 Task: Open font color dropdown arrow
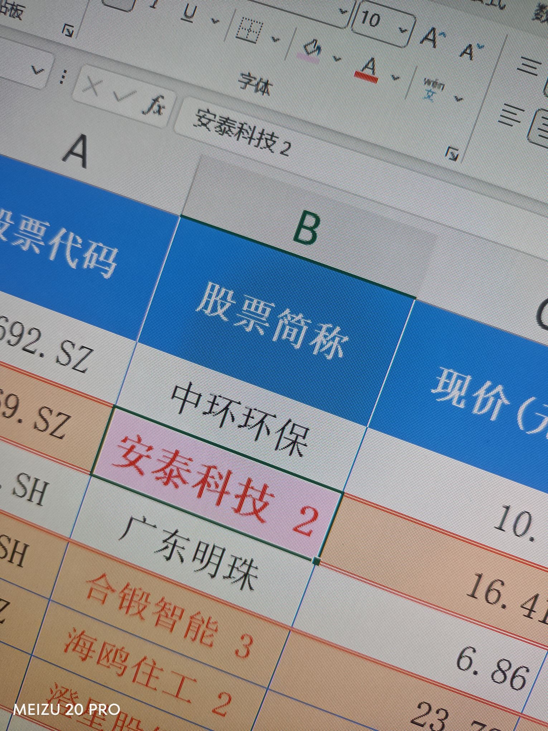pyautogui.click(x=395, y=77)
